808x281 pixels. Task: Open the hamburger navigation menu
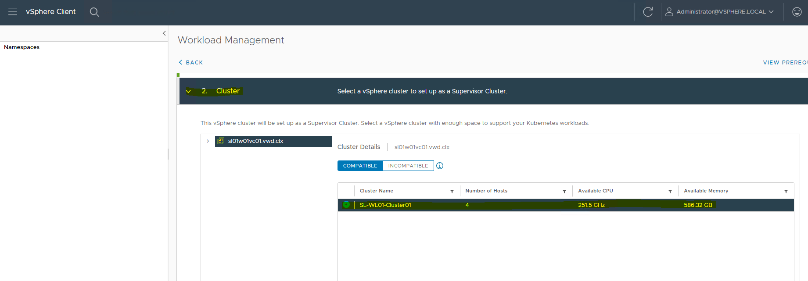point(13,12)
